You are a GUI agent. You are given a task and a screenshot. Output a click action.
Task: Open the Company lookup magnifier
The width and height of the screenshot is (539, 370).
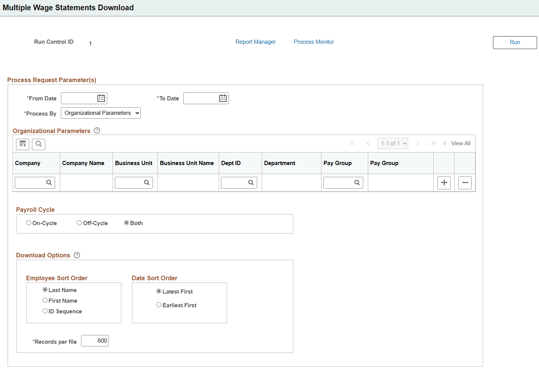coord(49,183)
